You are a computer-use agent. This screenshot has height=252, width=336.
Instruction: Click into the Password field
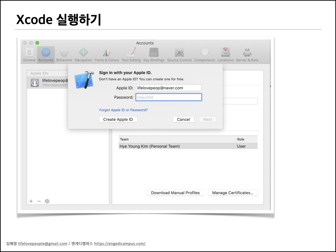click(x=169, y=97)
